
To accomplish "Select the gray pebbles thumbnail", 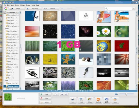I will (68, 73).
